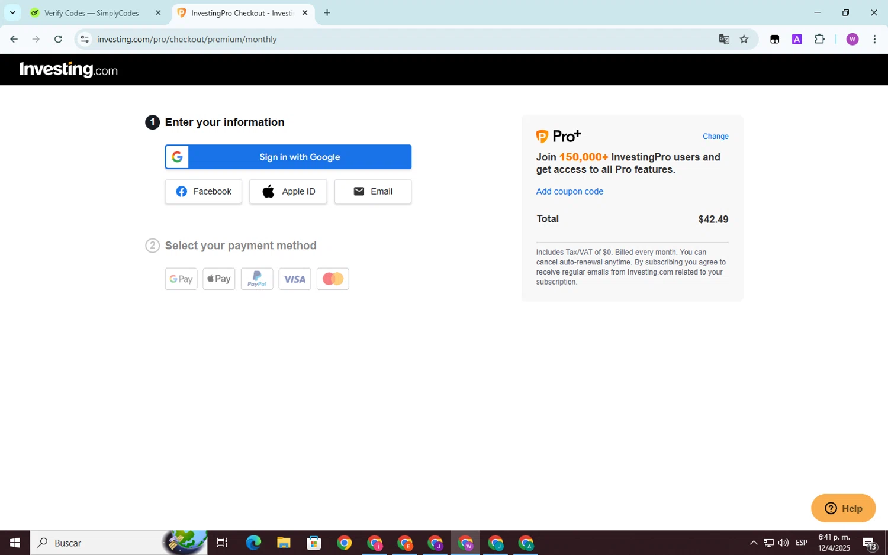Viewport: 888px width, 555px height.
Task: Open Task View on taskbar
Action: 223,543
